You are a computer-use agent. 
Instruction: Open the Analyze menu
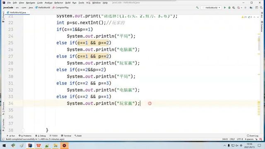48,3
